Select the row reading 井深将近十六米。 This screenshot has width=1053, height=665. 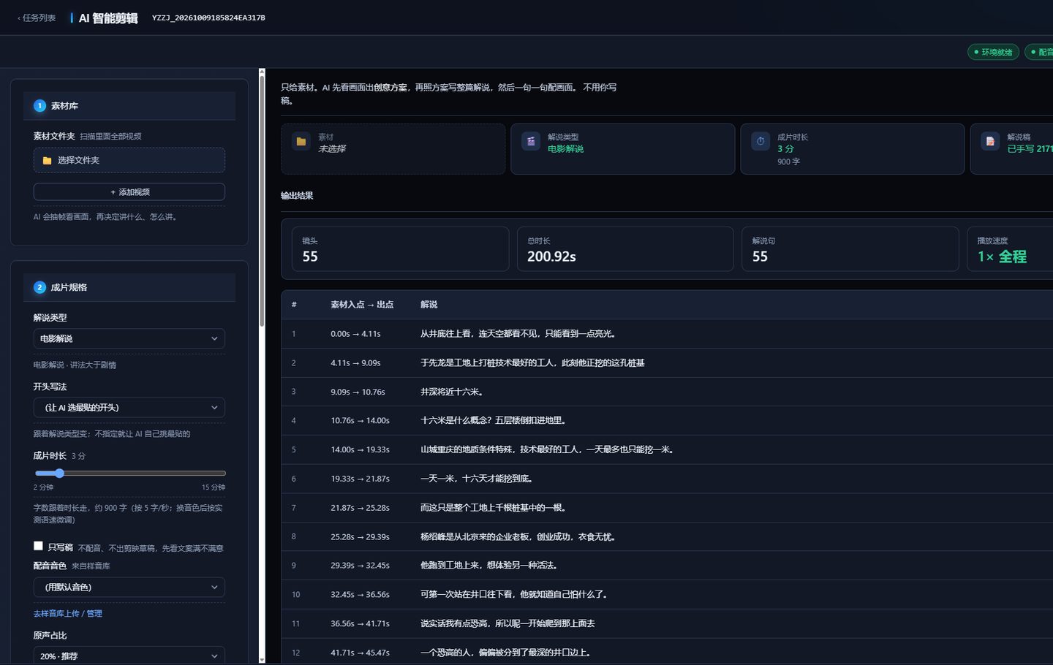point(667,392)
